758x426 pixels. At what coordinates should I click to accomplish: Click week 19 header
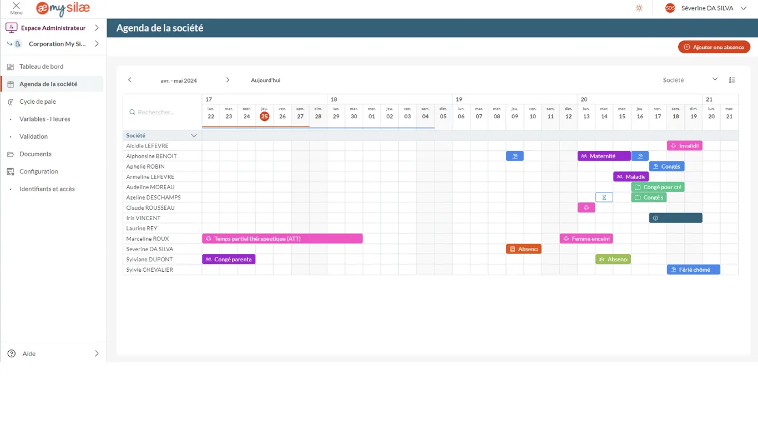(459, 99)
